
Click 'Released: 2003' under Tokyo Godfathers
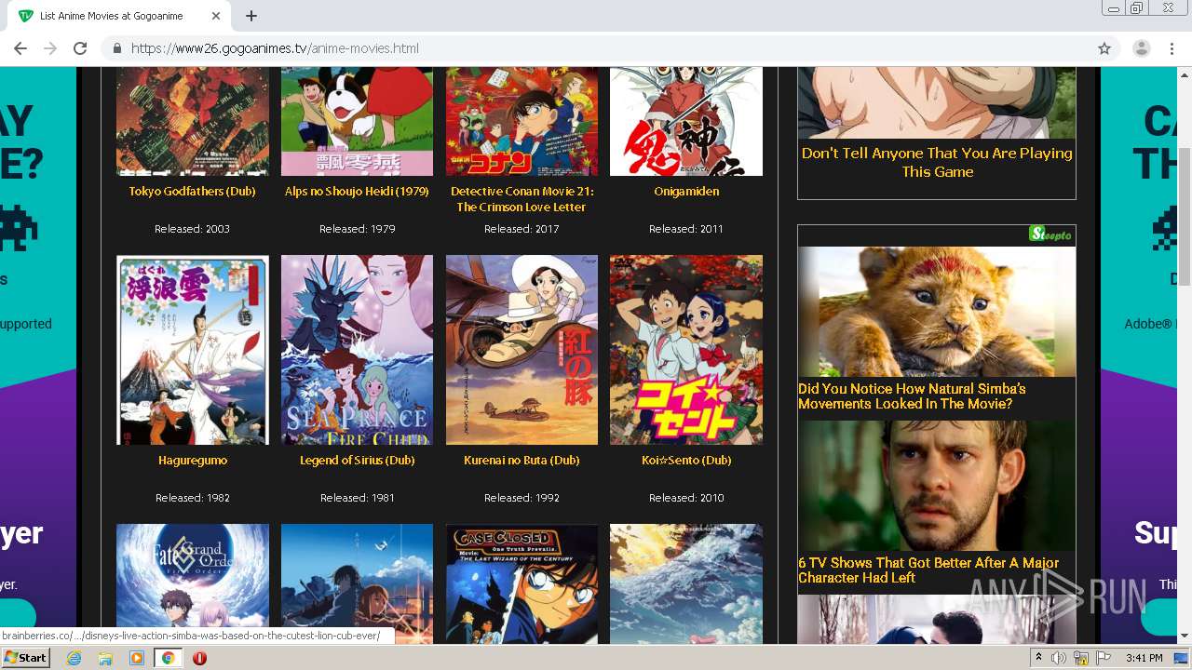pyautogui.click(x=192, y=228)
